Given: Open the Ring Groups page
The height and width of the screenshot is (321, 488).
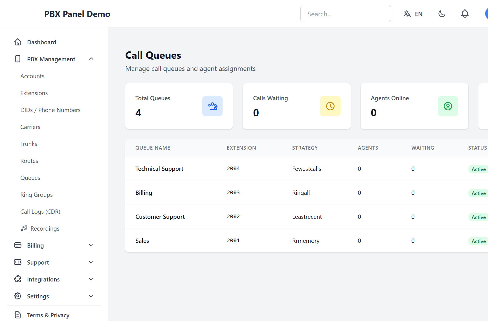Looking at the screenshot, I should point(36,195).
